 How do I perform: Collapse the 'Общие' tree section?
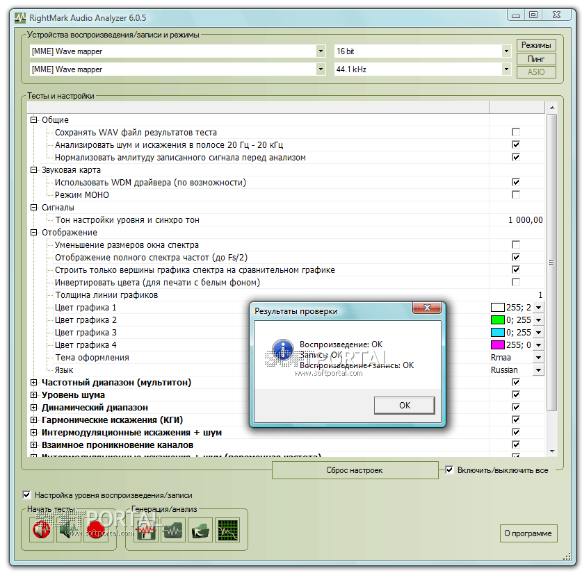tap(34, 119)
